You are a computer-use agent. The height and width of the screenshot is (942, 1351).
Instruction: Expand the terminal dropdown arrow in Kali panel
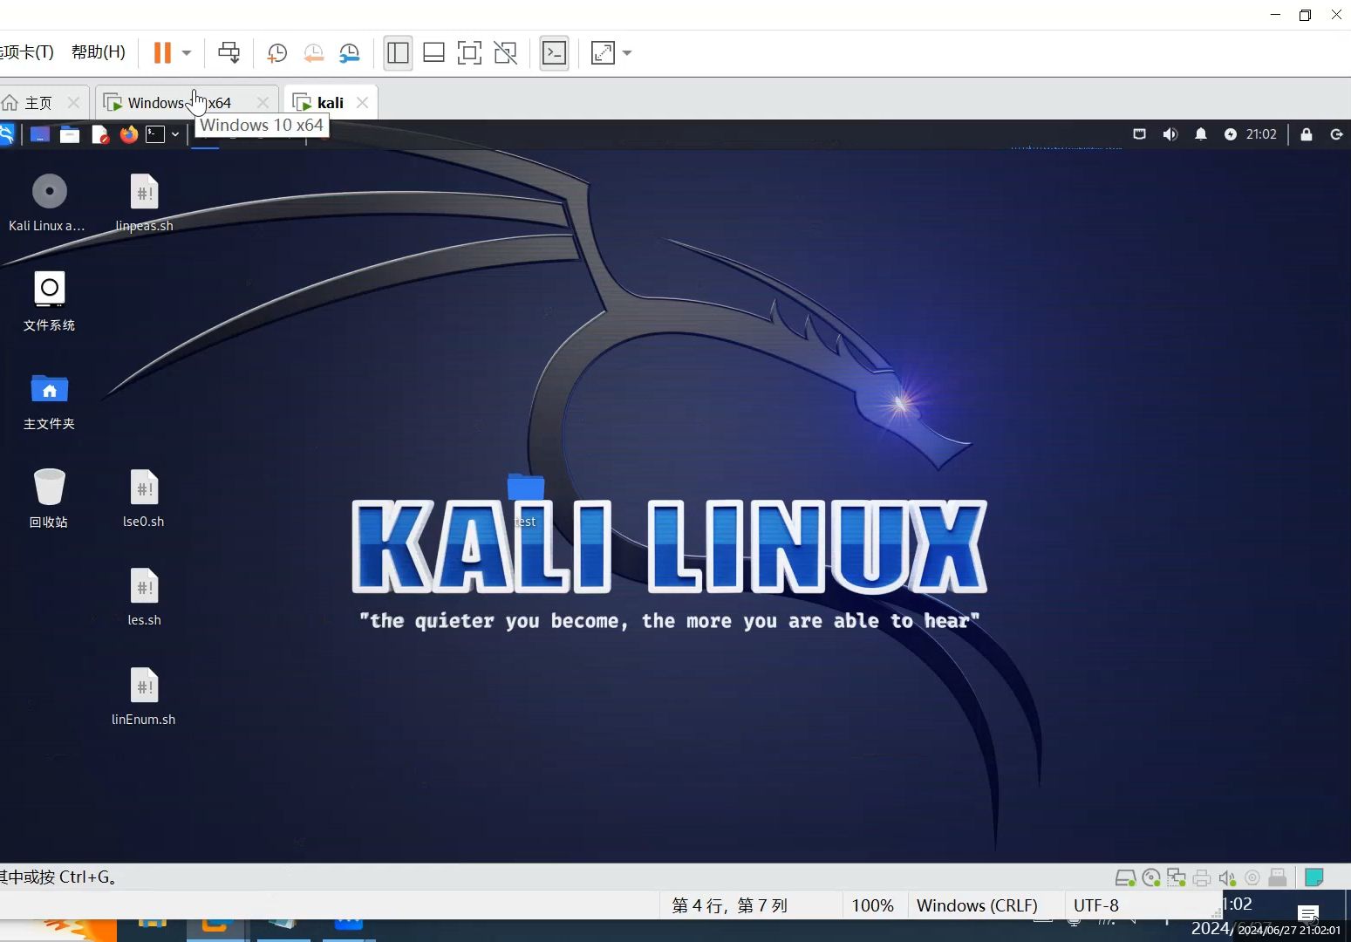(175, 134)
